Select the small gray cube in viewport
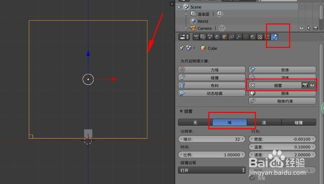Viewport: 324px width, 184px height. 88,133
